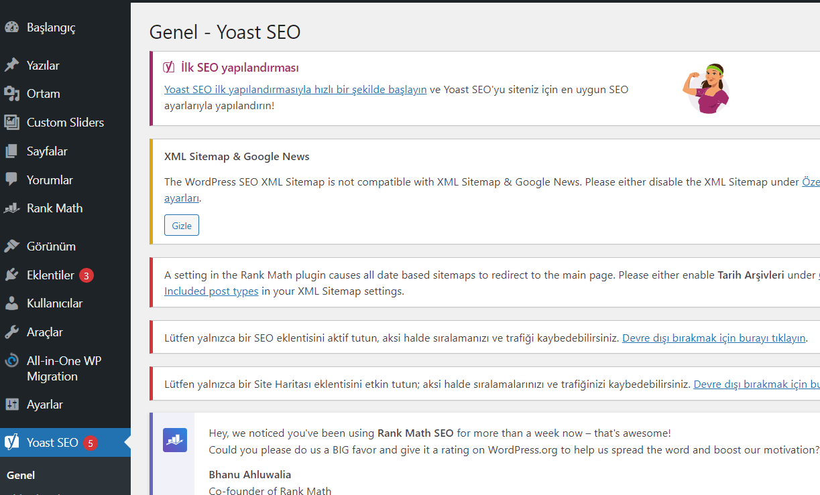The height and width of the screenshot is (495, 820).
Task: Select the Genel submenu under Yoast SEO
Action: tap(21, 475)
